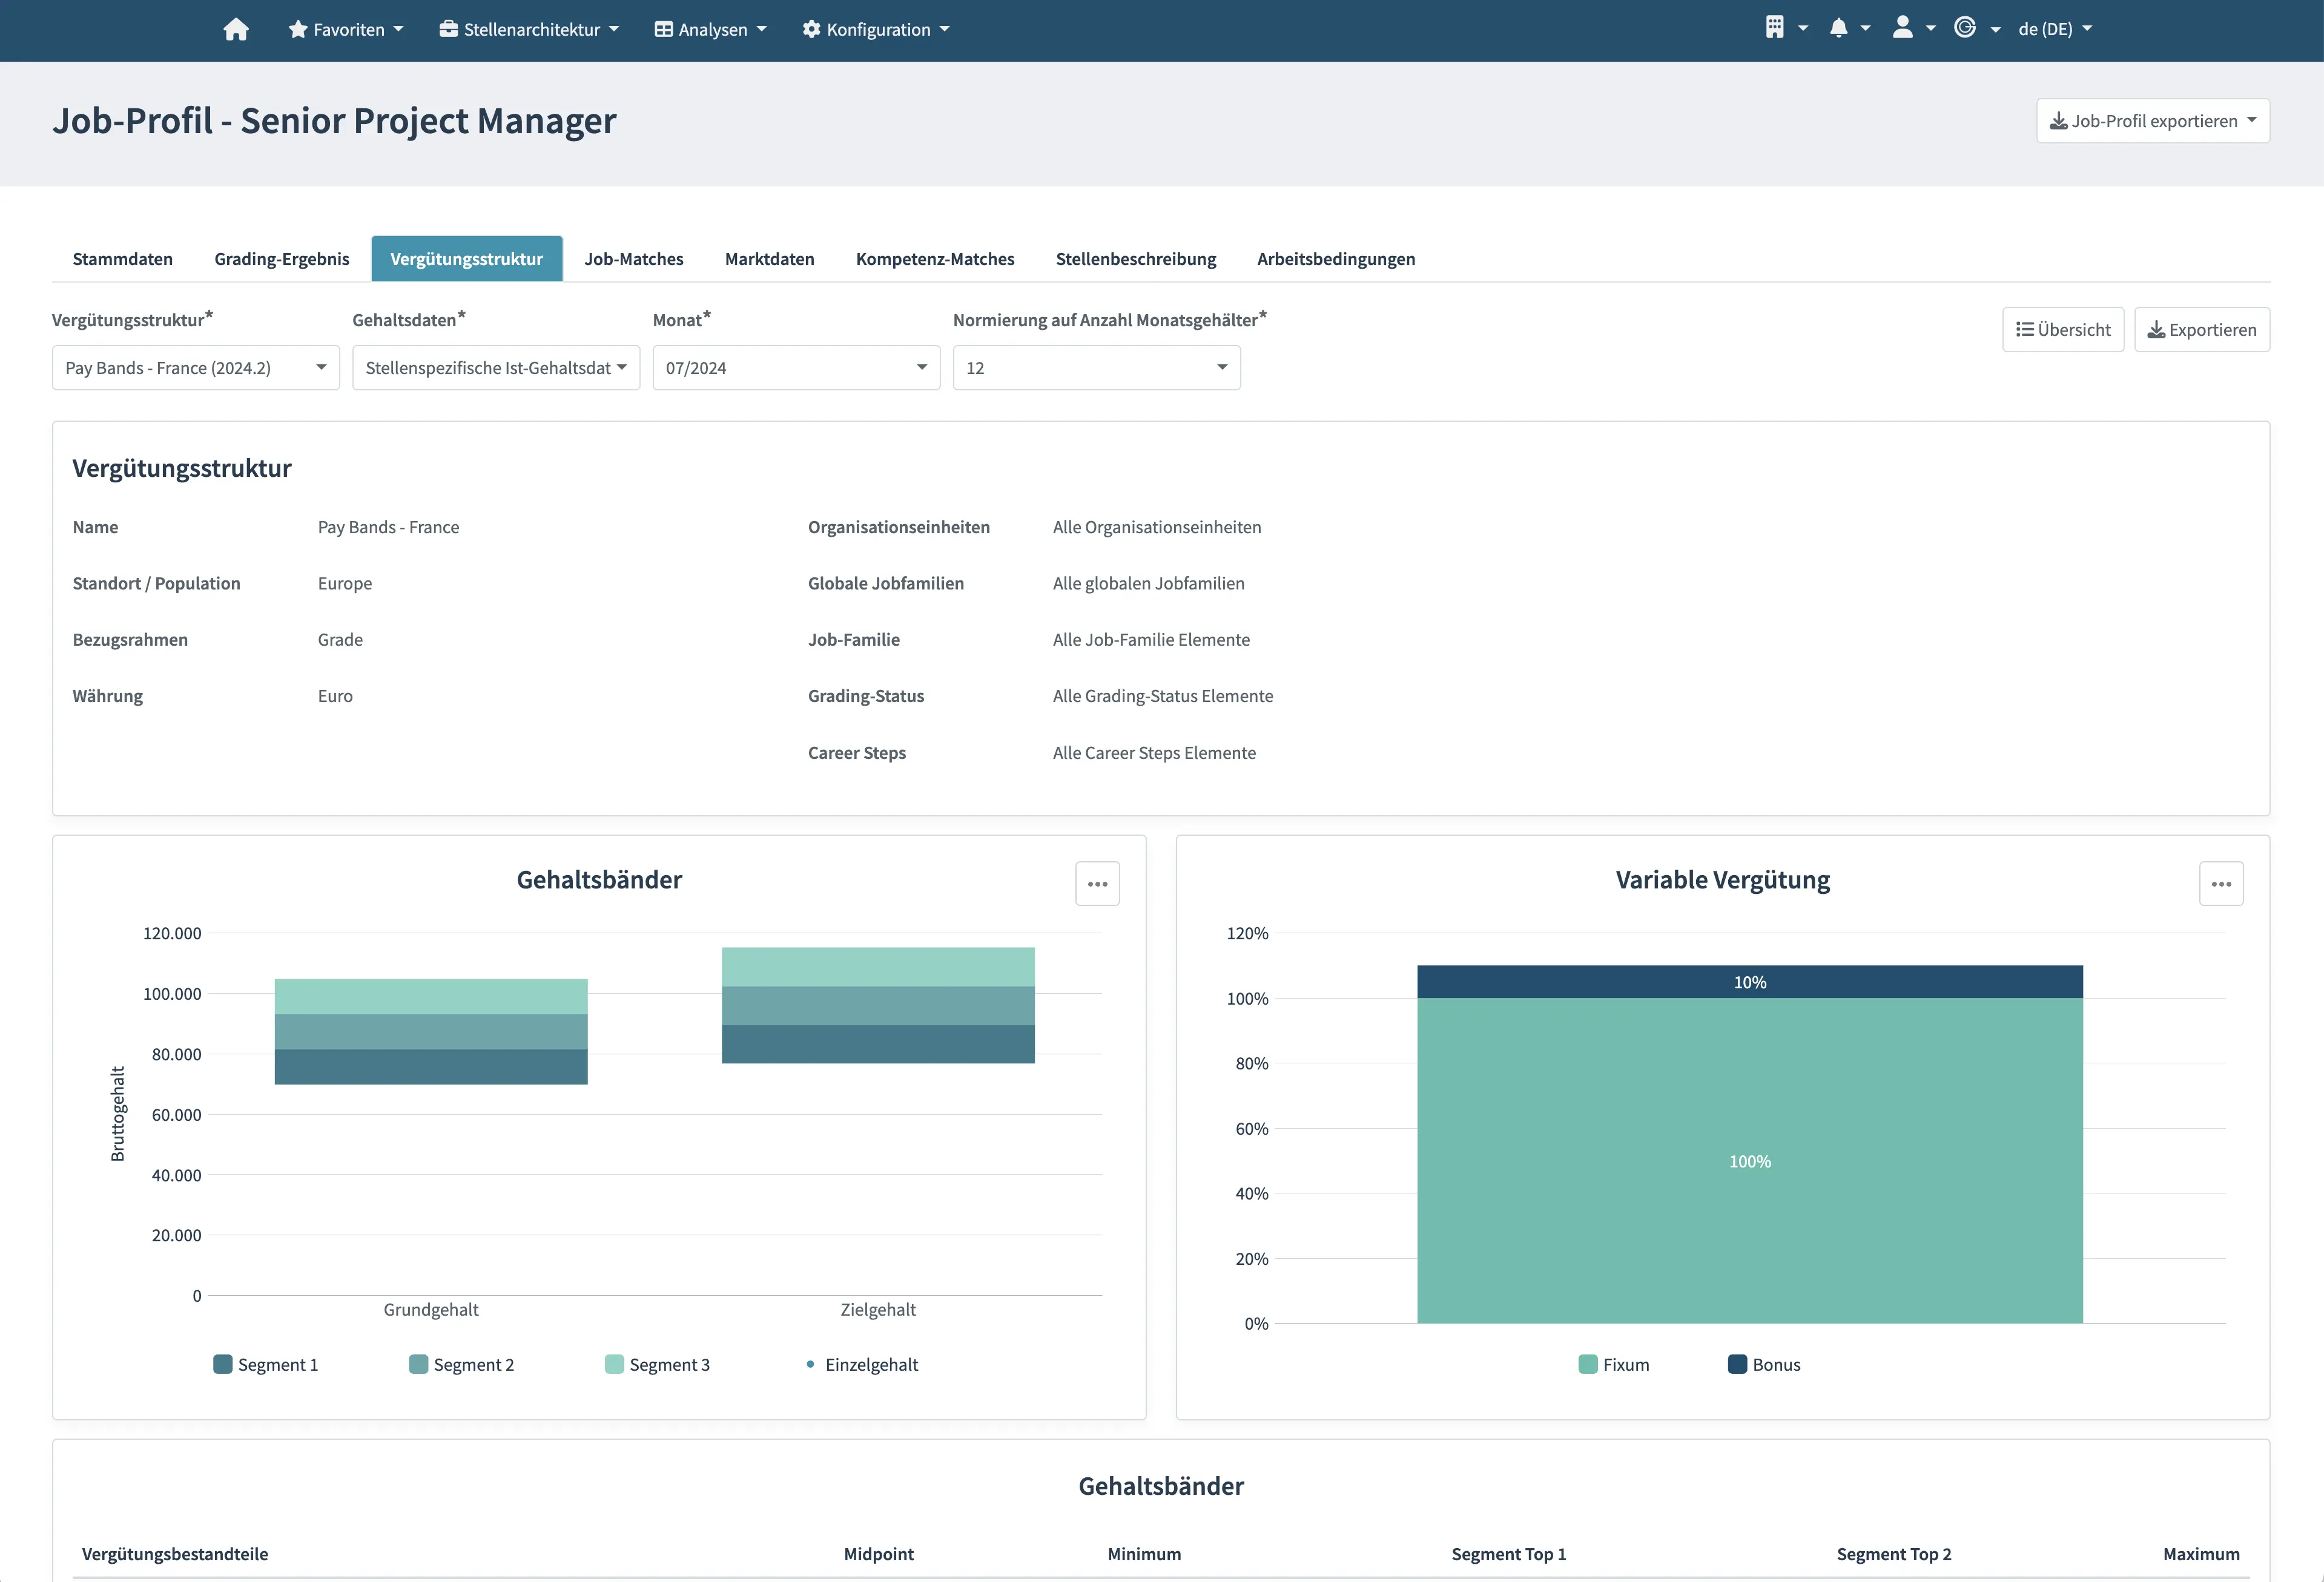The image size is (2324, 1582).
Task: Switch to the Marktdaten tab
Action: click(x=769, y=259)
